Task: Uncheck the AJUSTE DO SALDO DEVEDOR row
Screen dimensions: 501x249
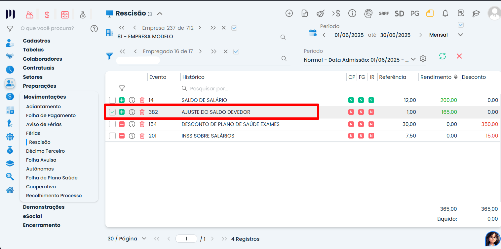Action: coord(112,112)
